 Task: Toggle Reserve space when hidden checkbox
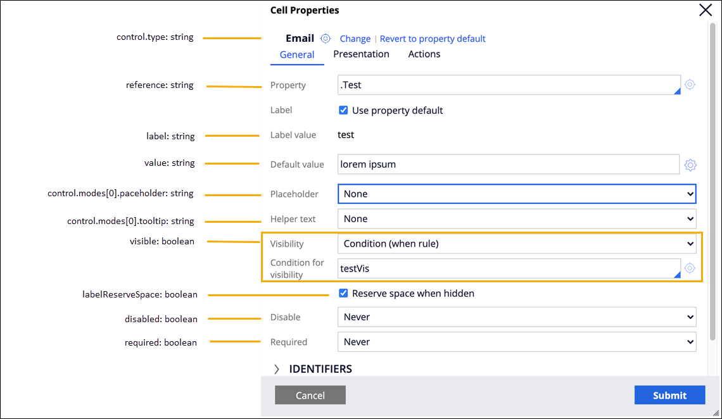(343, 293)
